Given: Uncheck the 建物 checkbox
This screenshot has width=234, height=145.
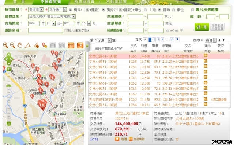Looking at the screenshot, I should [x=159, y=10].
